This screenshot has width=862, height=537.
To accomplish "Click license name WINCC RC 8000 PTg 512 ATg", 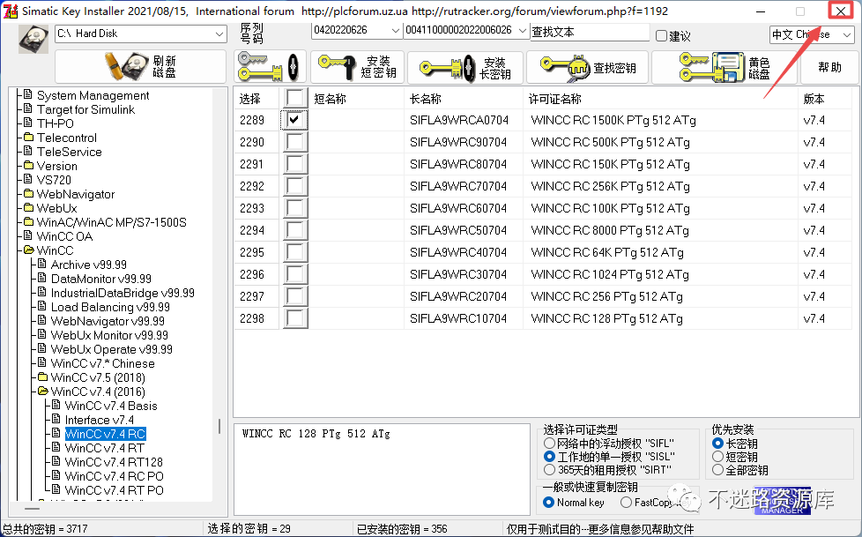I will click(610, 230).
